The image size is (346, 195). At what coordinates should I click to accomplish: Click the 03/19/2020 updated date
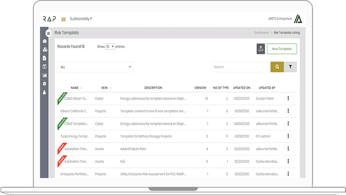[x=241, y=136]
